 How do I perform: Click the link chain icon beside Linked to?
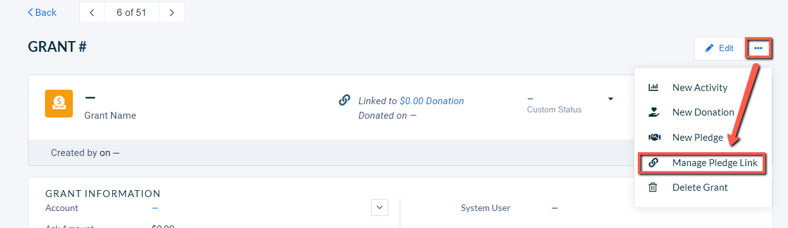pyautogui.click(x=345, y=100)
